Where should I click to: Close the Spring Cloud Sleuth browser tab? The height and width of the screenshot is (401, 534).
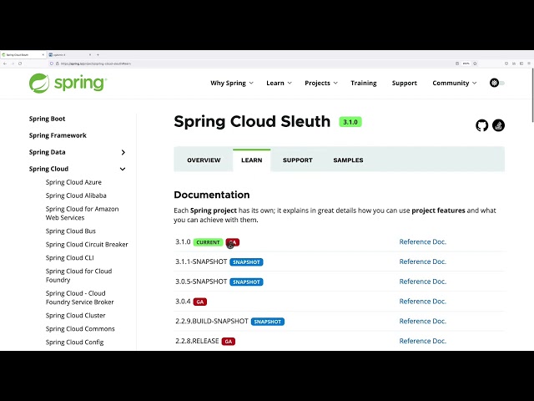tap(43, 55)
